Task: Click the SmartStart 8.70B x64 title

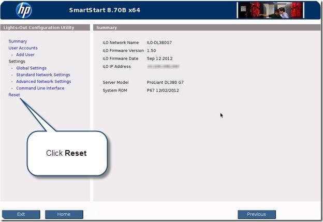Action: (x=105, y=10)
